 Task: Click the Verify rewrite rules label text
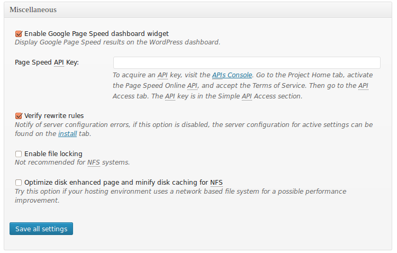coord(54,115)
